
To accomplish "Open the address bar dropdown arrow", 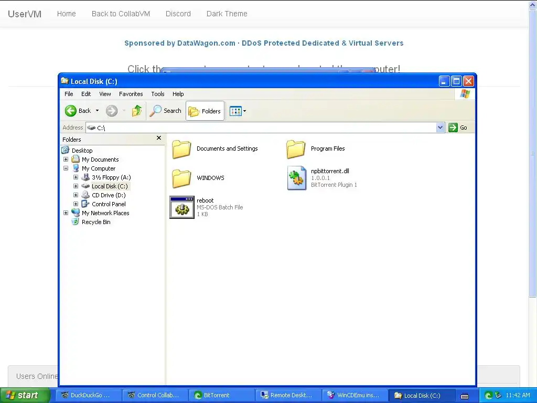I will (440, 128).
